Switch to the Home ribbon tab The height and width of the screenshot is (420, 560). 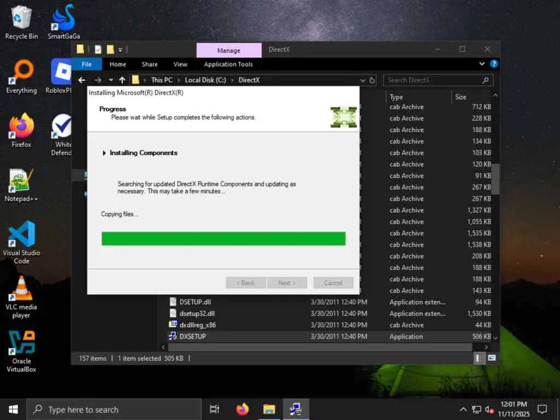pyautogui.click(x=118, y=65)
